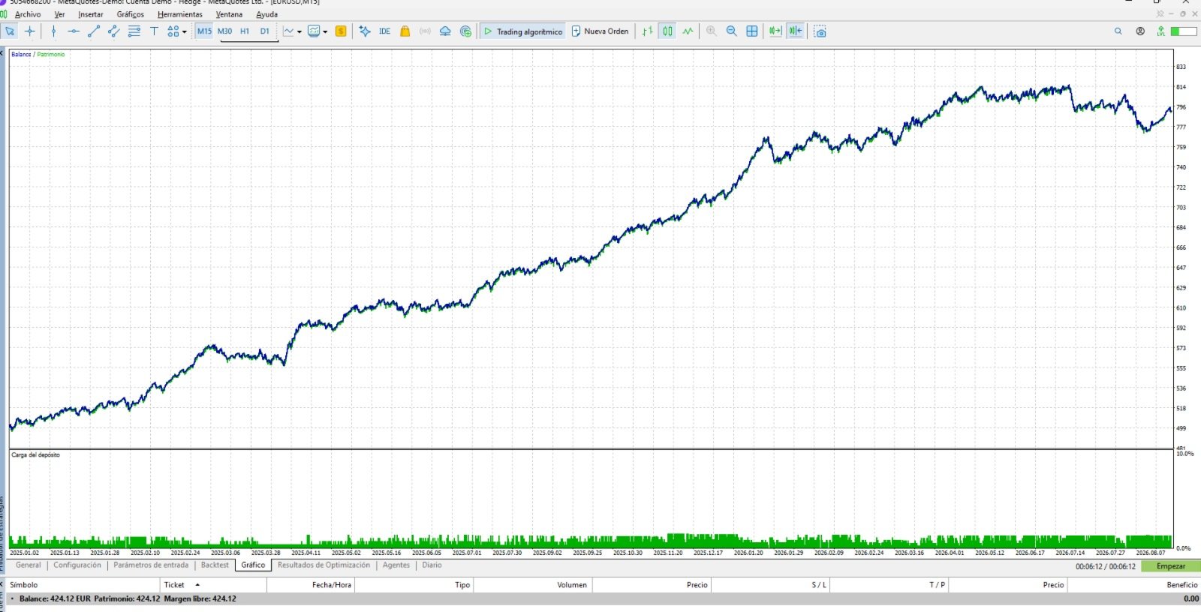The height and width of the screenshot is (612, 1201).
Task: Switch chart to M15 timeframe
Action: pyautogui.click(x=204, y=31)
